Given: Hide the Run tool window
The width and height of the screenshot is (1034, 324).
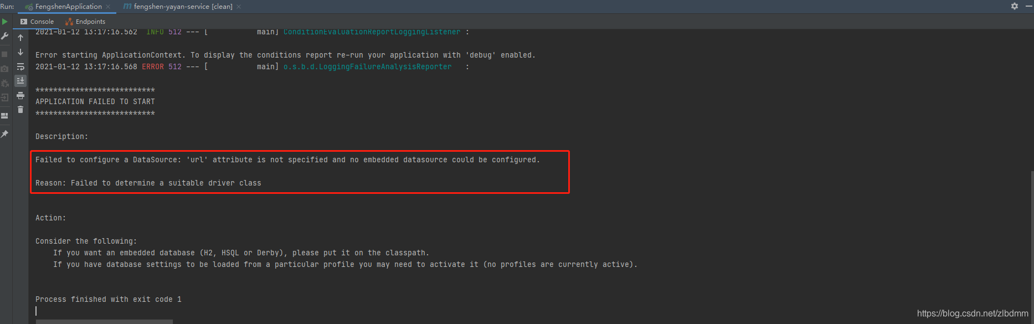Looking at the screenshot, I should (1028, 6).
